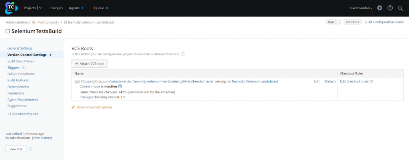Click the TeamCity logo icon
The image size is (409, 160).
point(12,8)
